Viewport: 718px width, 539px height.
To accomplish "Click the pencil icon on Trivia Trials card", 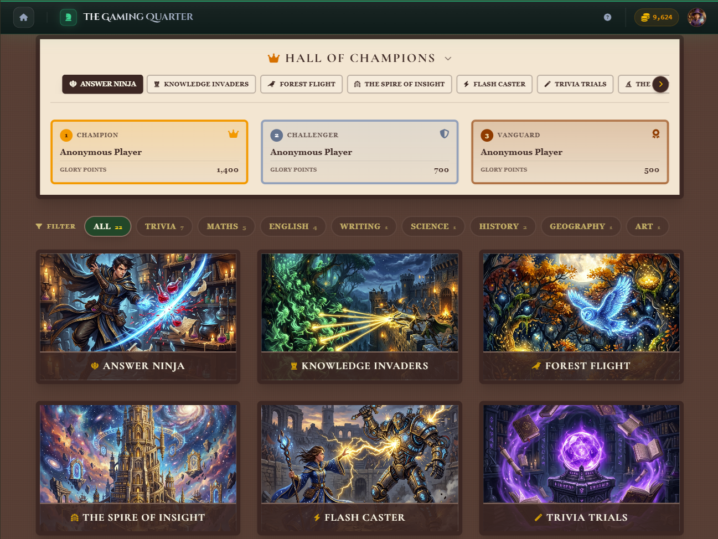I will [538, 518].
